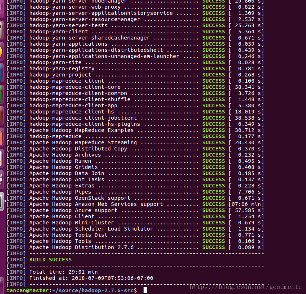Click Apache Hadoop OpenStack support line
The height and width of the screenshot is (294, 306).
pos(135,198)
